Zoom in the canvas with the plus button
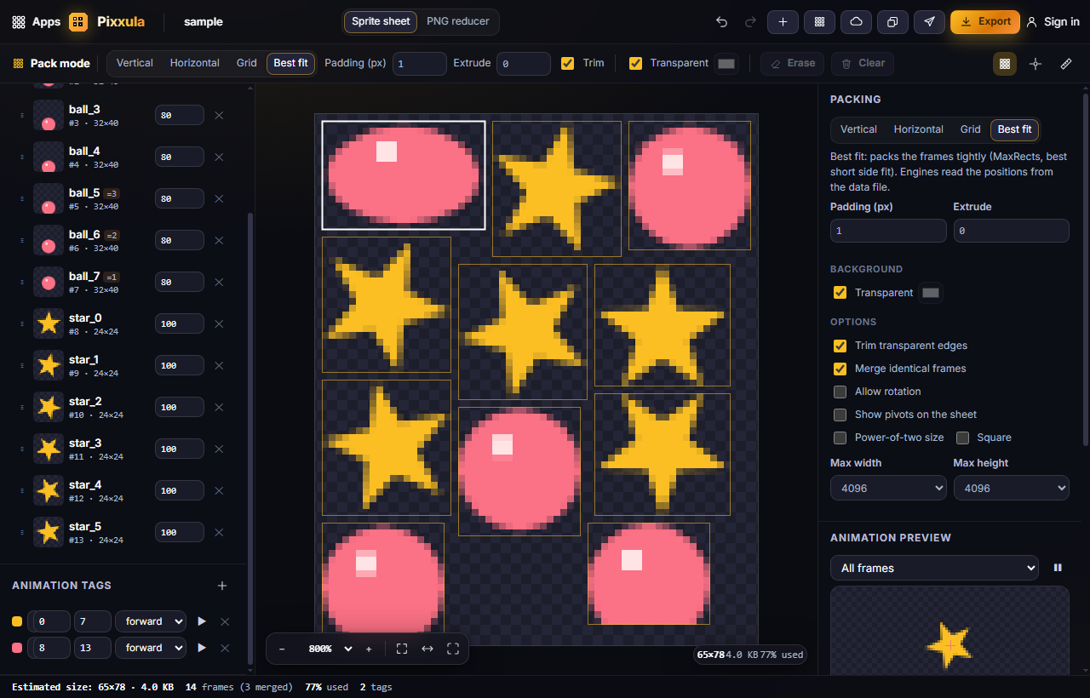 (369, 649)
